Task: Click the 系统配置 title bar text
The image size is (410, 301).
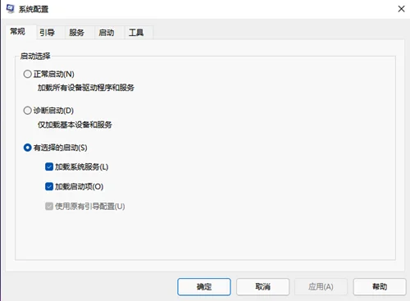Action: (x=34, y=9)
